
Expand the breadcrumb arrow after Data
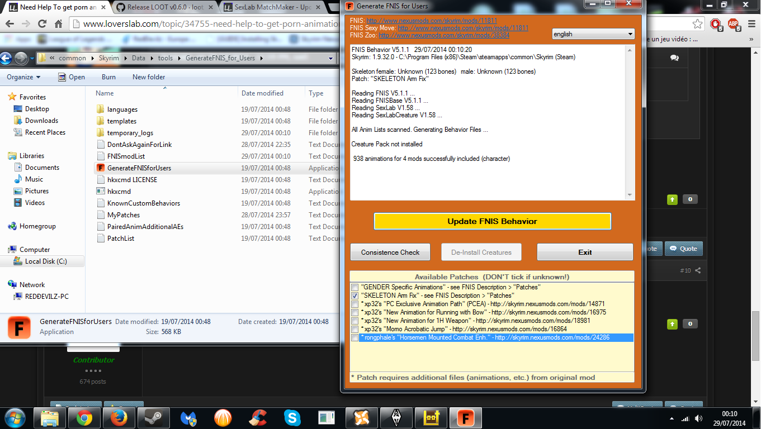[151, 58]
